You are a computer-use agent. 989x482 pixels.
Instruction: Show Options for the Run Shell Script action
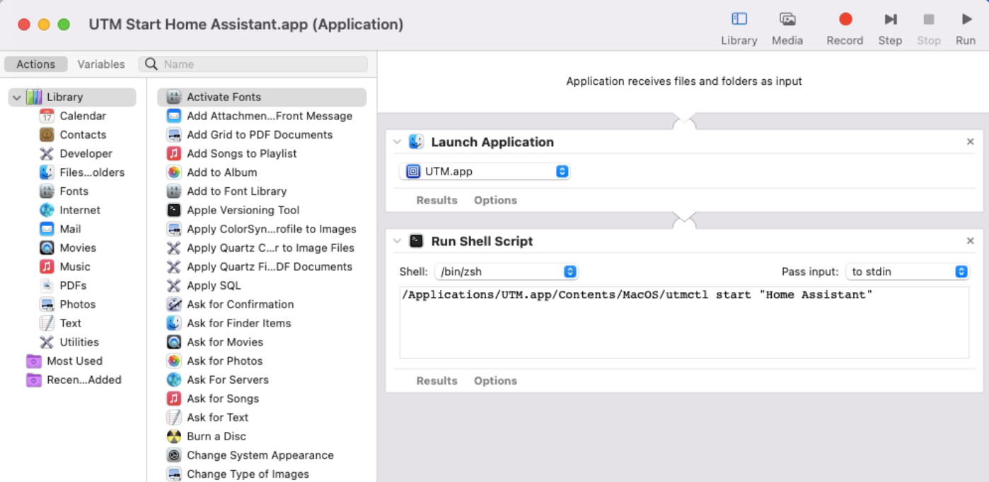pyautogui.click(x=495, y=380)
